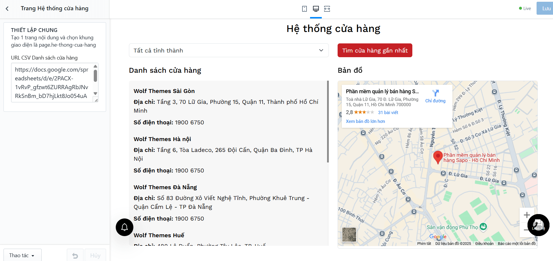Click the CSV textarea scrollbar down arrow

coord(95,94)
